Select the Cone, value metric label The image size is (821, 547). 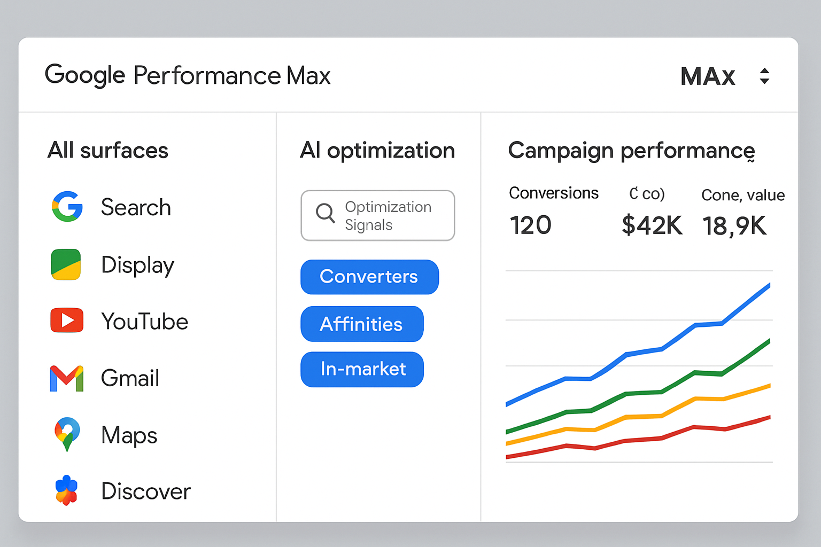[x=743, y=195]
